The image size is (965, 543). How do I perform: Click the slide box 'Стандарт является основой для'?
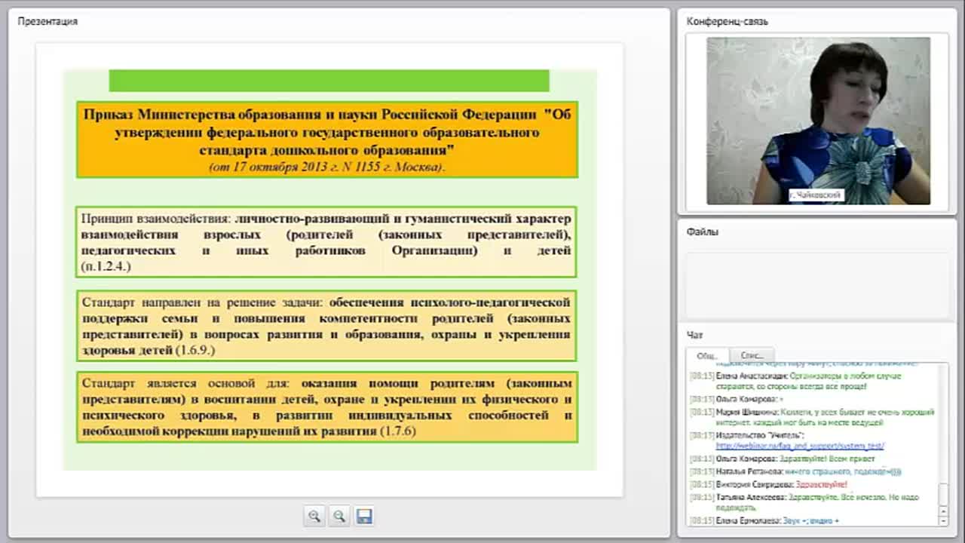point(327,406)
